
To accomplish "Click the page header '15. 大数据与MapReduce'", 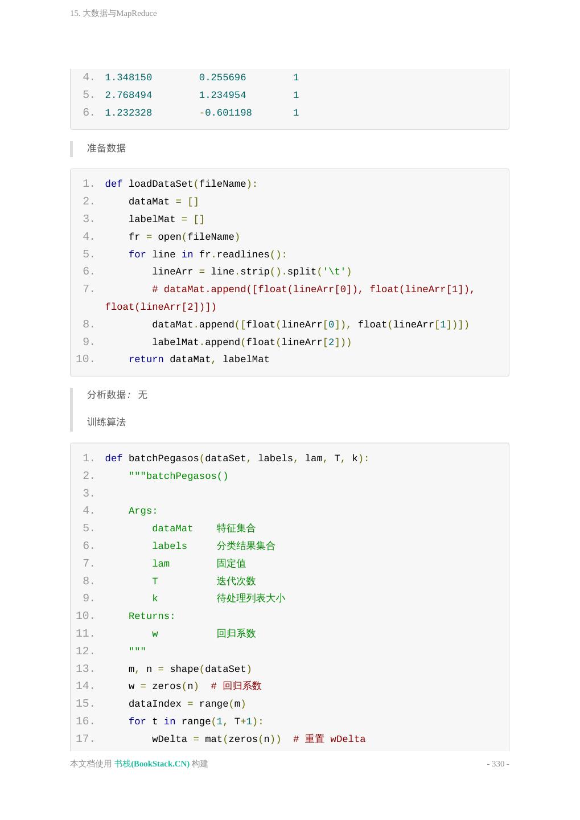I will pyautogui.click(x=113, y=13).
